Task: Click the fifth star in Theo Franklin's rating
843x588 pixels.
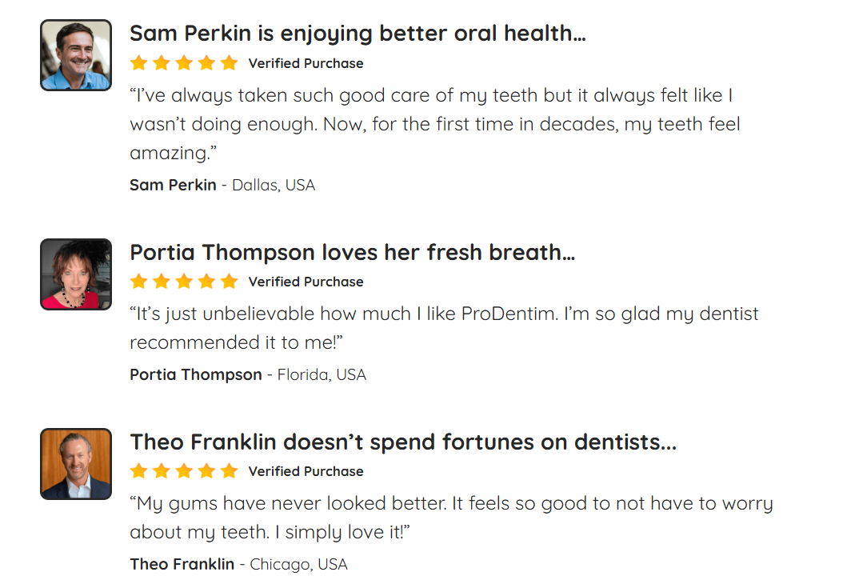Action: tap(229, 471)
